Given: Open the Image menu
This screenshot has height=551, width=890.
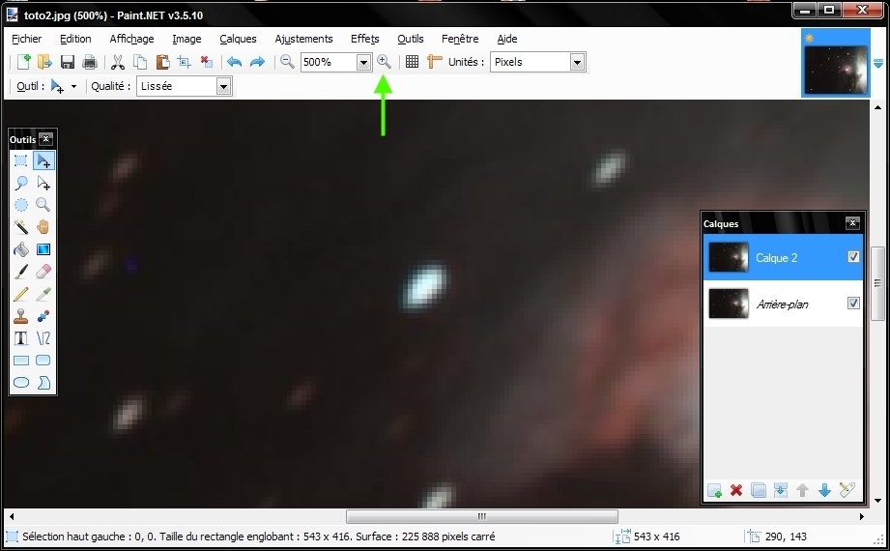Looking at the screenshot, I should click(187, 39).
